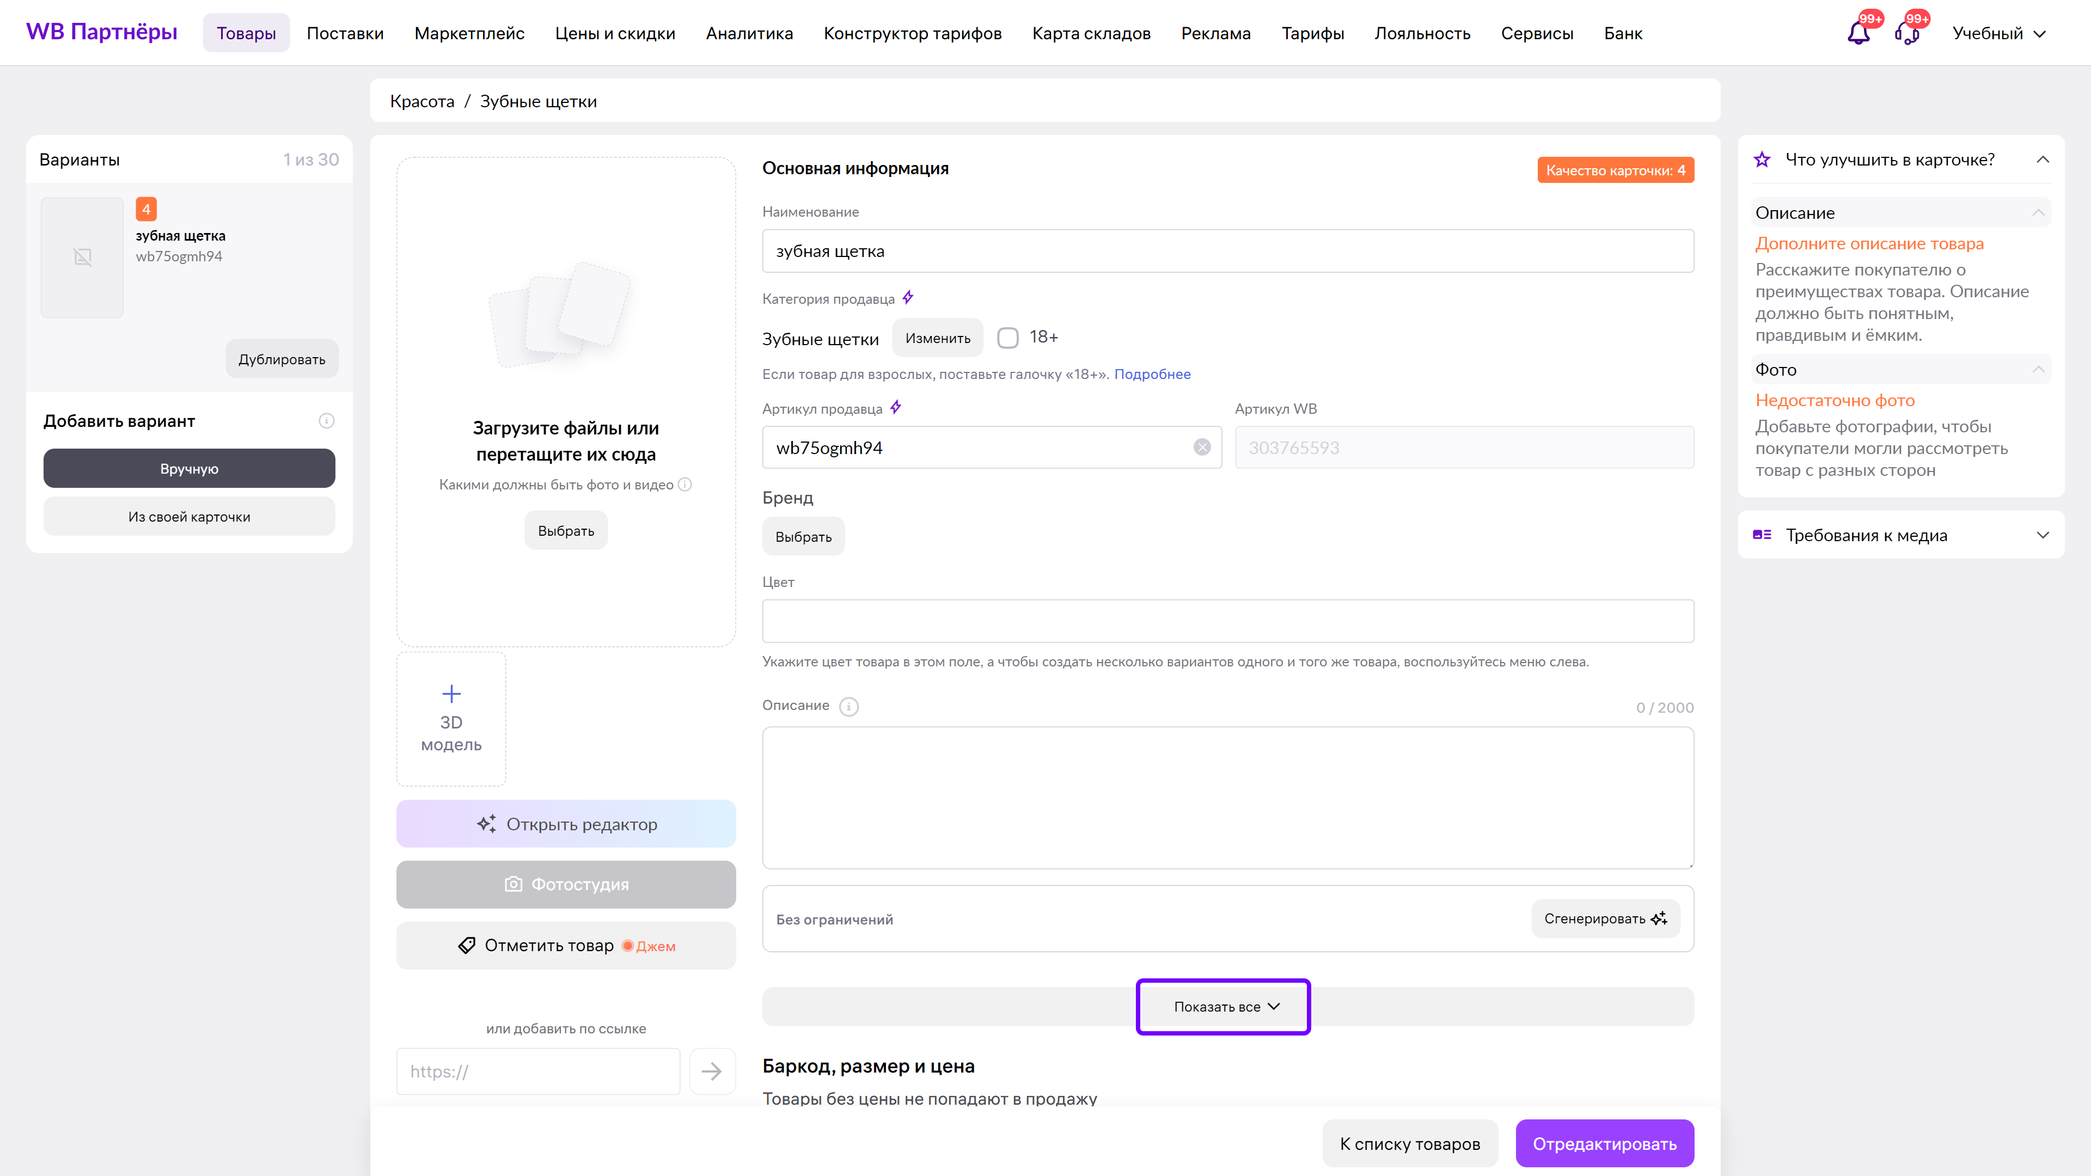Viewport: 2091px width, 1176px height.
Task: Click the lightning icon next to Артикул продавца
Action: click(896, 407)
